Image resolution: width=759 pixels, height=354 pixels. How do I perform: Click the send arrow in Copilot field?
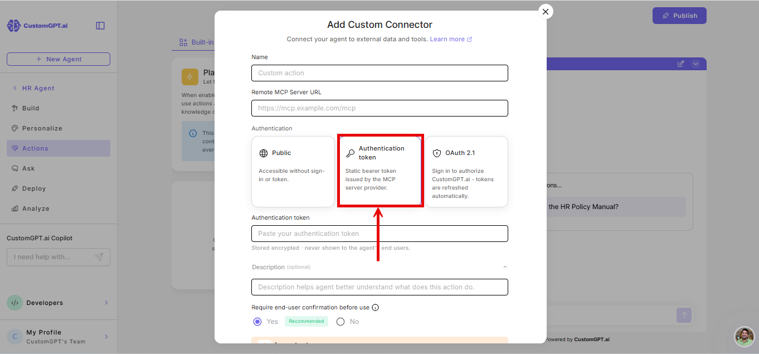(99, 257)
